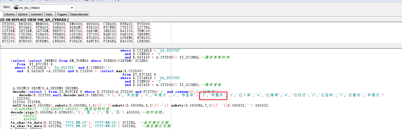Screen dimensions: 402x129
Task: Click column SFXNH0
Action: pos(76,38)
